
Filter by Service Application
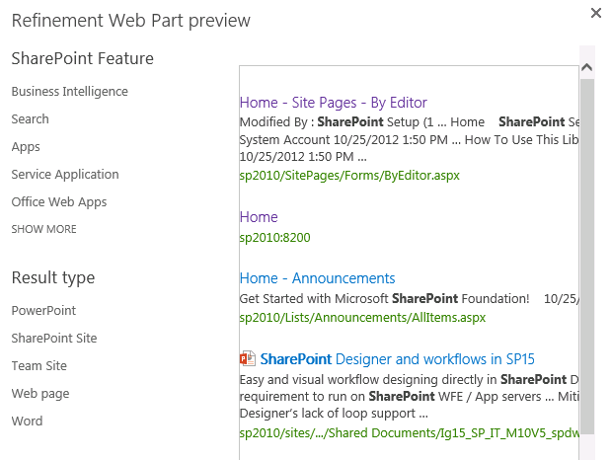click(65, 175)
